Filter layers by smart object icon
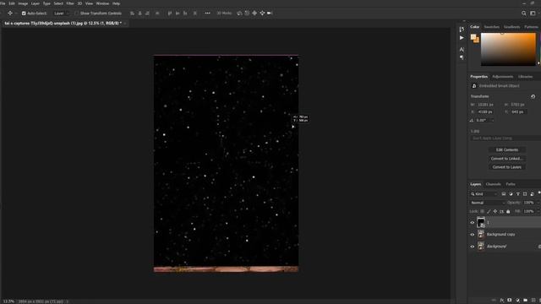541x304 pixels. point(532,194)
